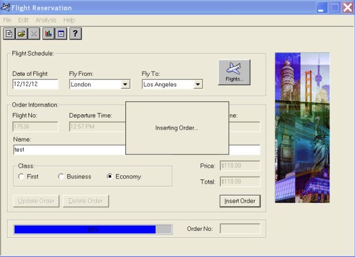Click the airplane app icon in title bar
This screenshot has height=257, width=355.
point(5,8)
